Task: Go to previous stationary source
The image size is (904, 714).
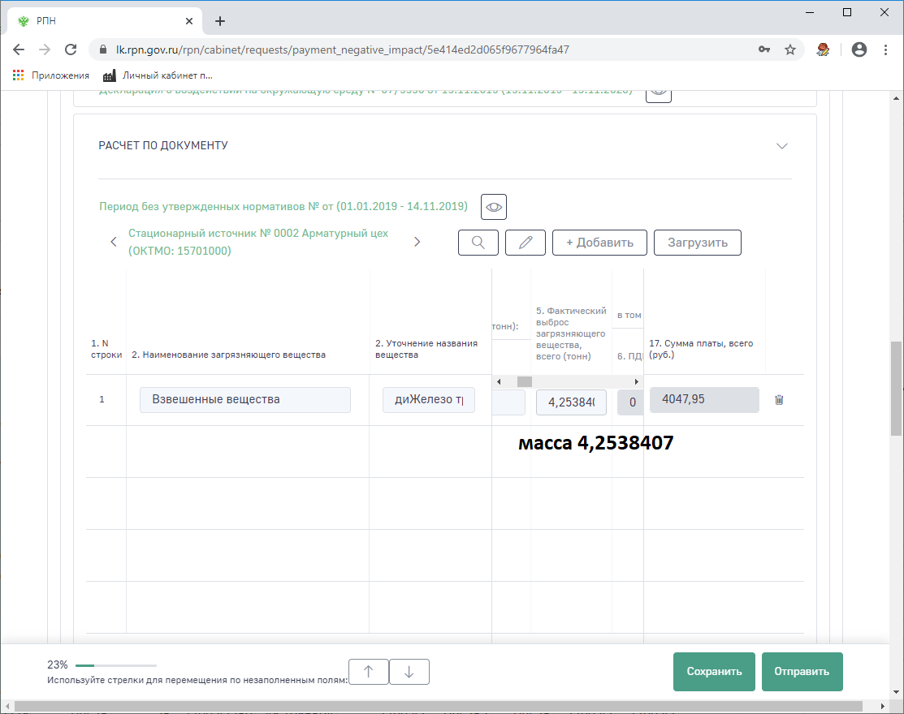Action: (114, 242)
